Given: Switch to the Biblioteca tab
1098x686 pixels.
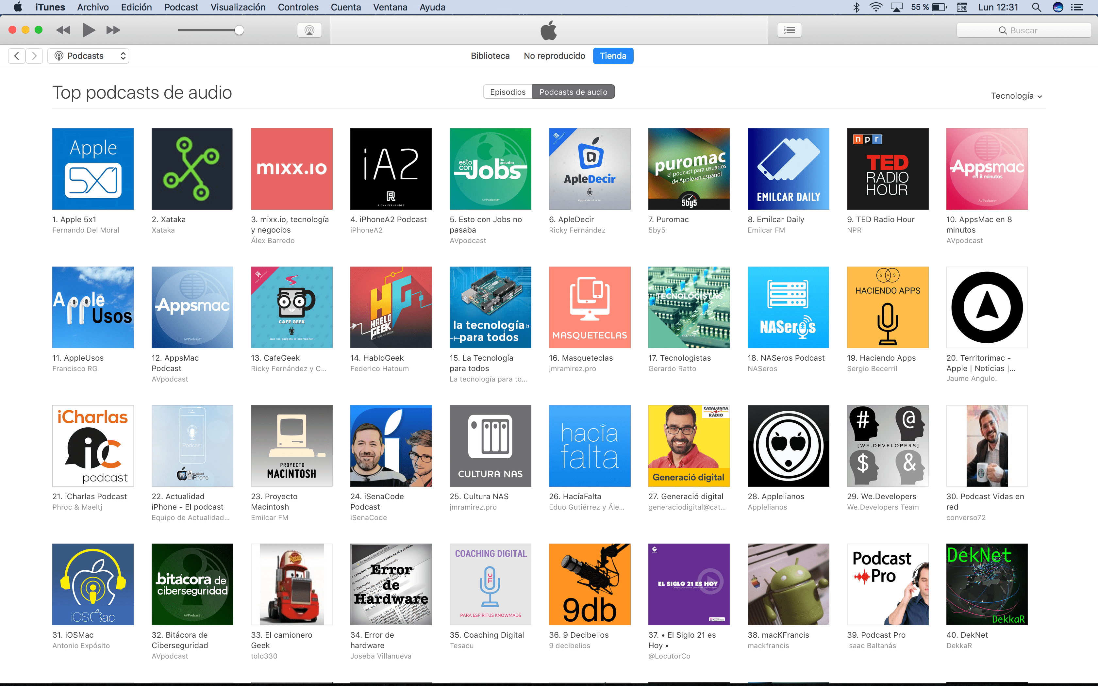Looking at the screenshot, I should [x=490, y=55].
